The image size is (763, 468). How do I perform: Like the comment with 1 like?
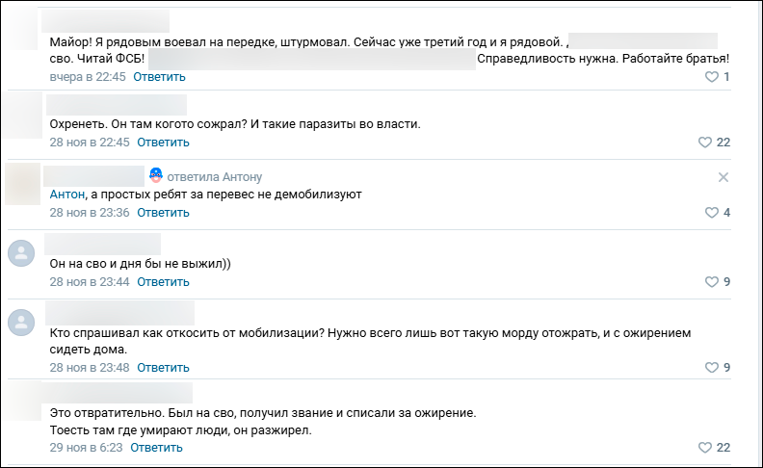(712, 77)
